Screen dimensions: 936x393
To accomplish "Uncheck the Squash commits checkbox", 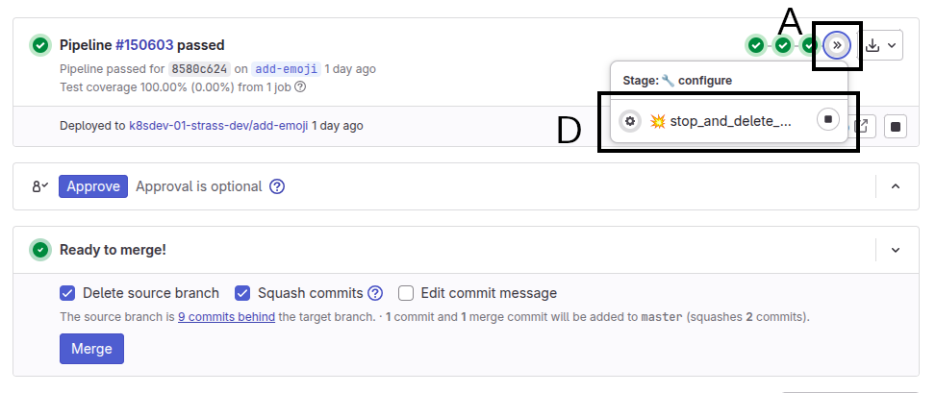I will point(242,293).
